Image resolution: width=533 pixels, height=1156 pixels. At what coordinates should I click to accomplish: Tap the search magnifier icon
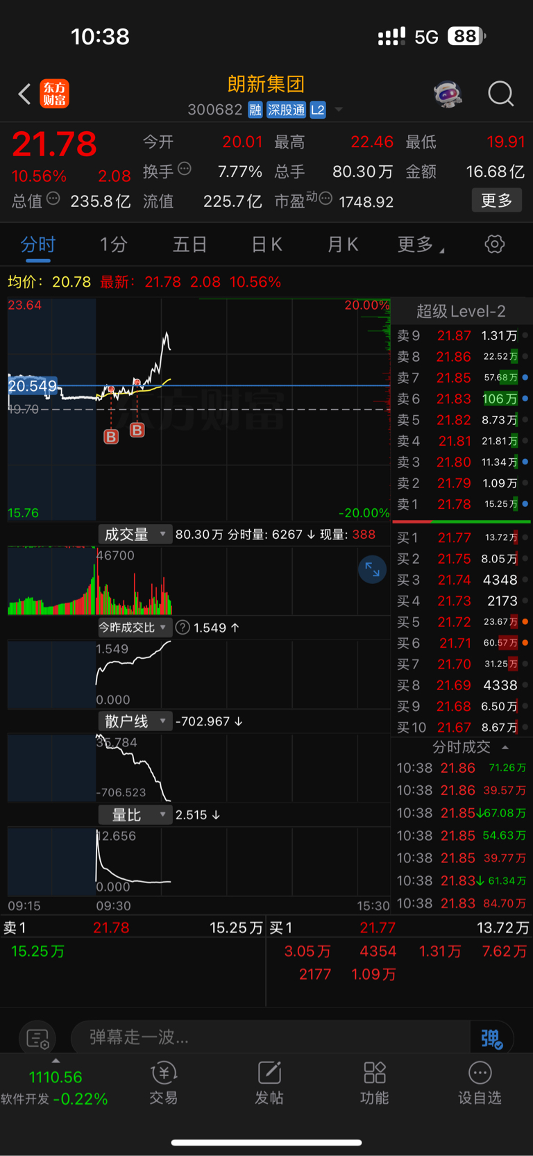pos(500,93)
